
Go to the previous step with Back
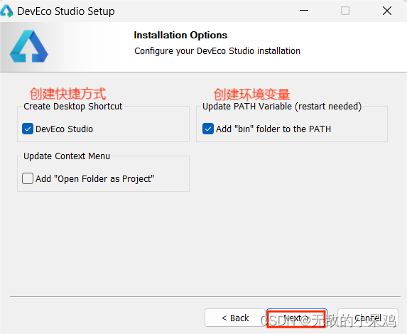(x=234, y=318)
